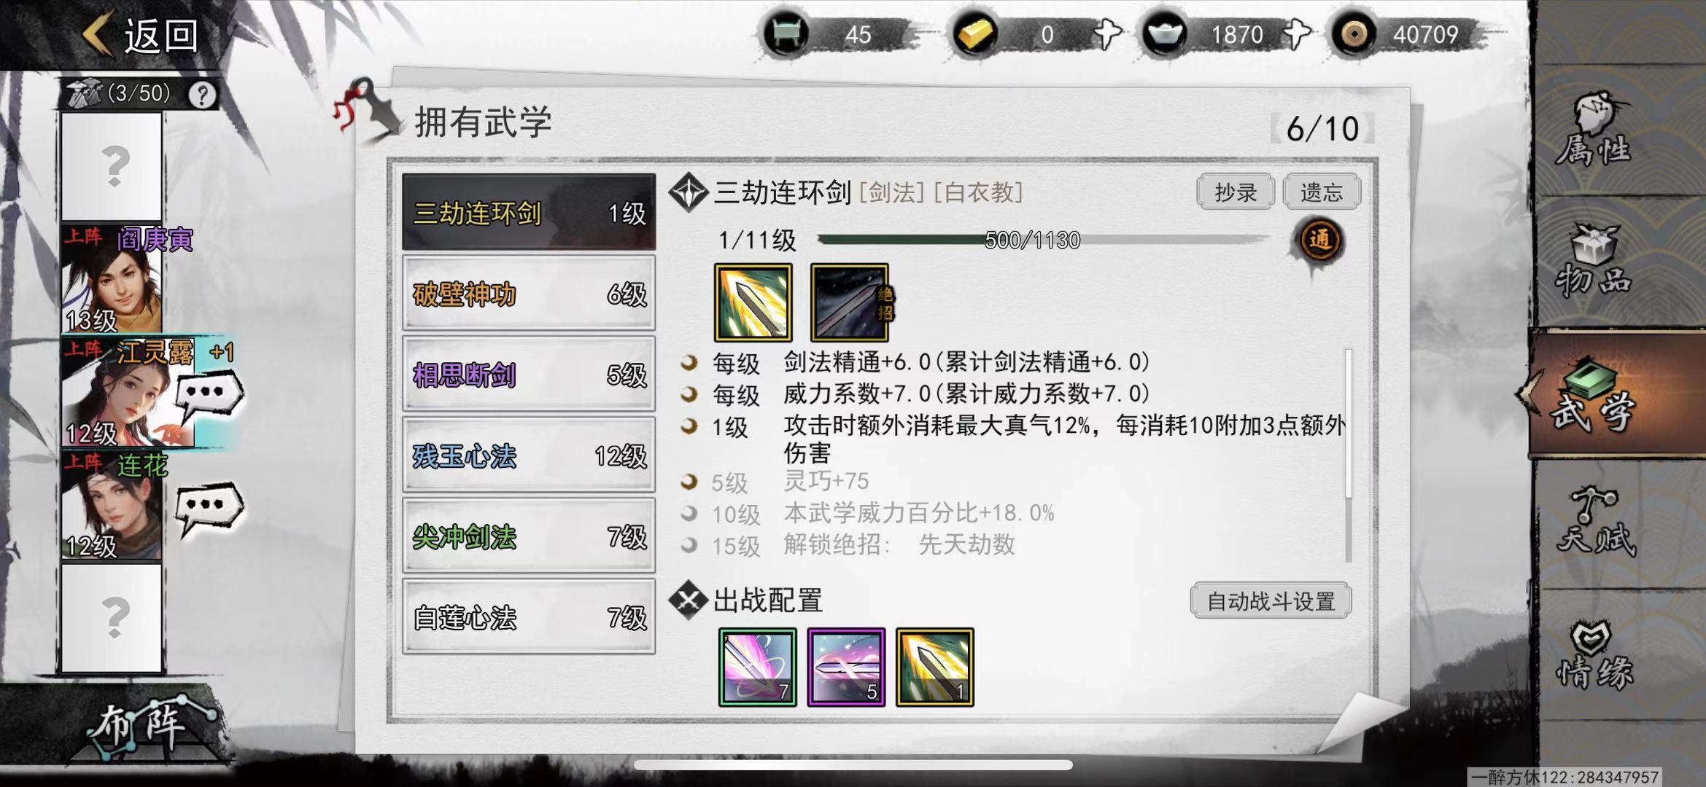Select 残玉心法 in the skill list
1706x787 pixels.
pyautogui.click(x=529, y=455)
